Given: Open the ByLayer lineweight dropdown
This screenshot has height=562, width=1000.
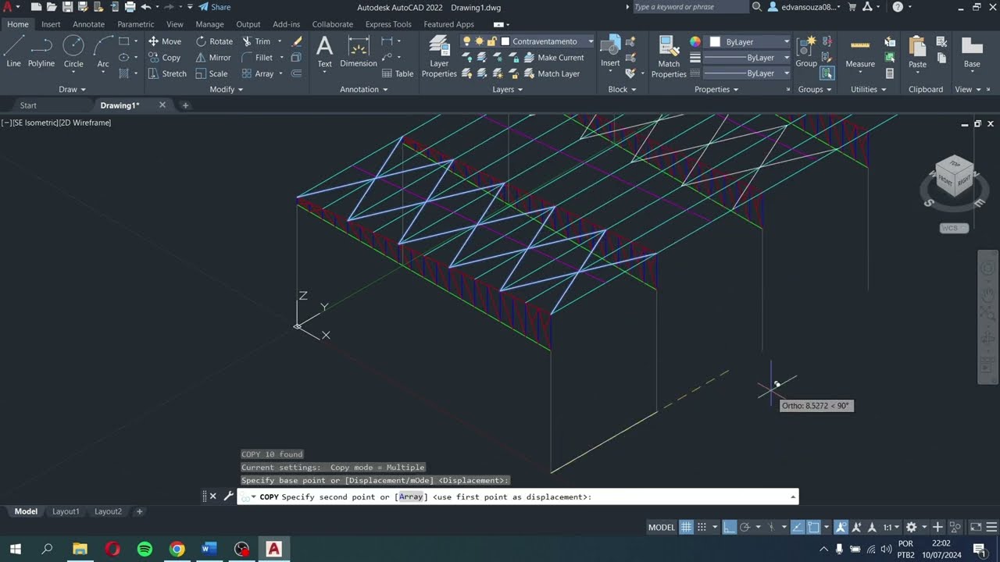Looking at the screenshot, I should pyautogui.click(x=787, y=58).
